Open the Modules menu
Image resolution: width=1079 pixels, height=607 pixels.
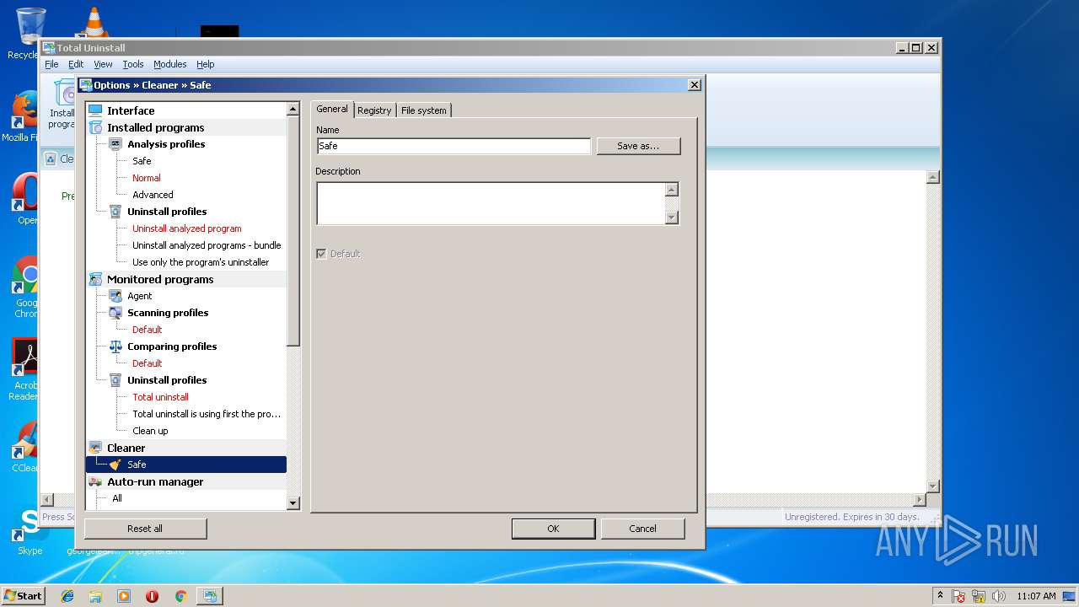pyautogui.click(x=169, y=64)
